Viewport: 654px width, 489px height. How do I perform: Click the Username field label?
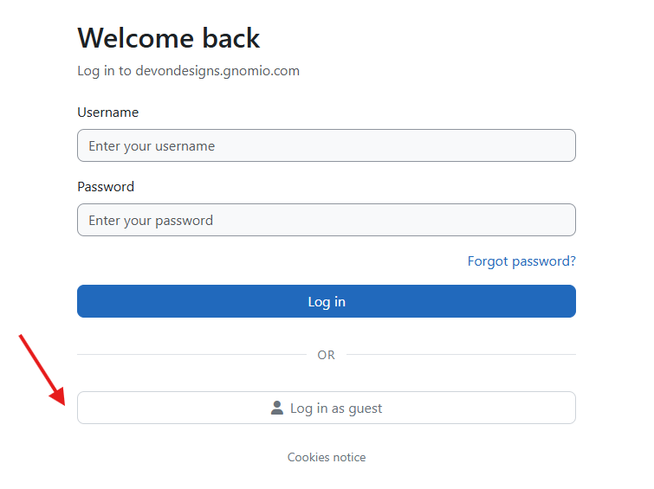pos(107,113)
